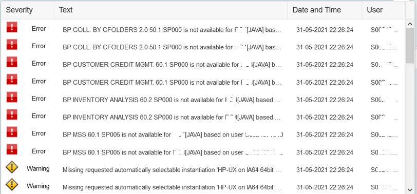Click the scrollbar up arrow
Viewport: 417px width, 194px height.
tap(410, 24)
